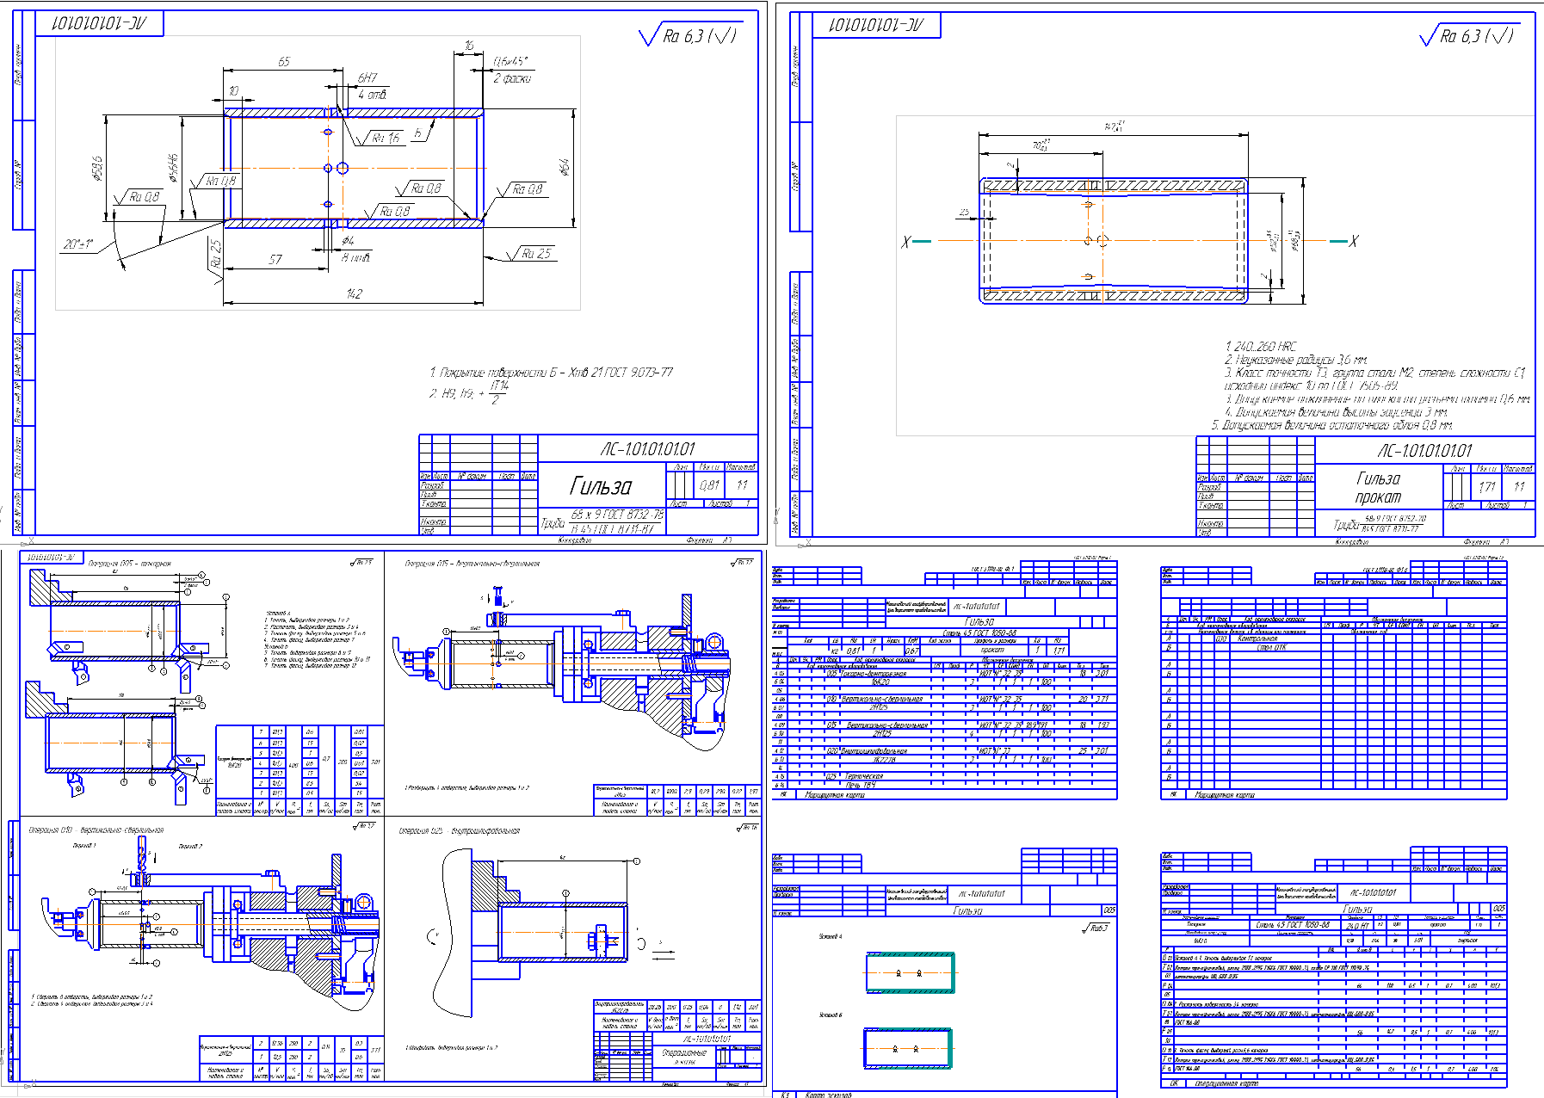Click note about 'высоты заусенца 3 мм'

[x=1337, y=412]
